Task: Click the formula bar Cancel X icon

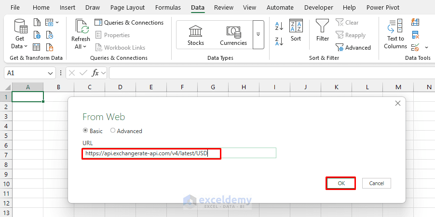Action: (72, 73)
